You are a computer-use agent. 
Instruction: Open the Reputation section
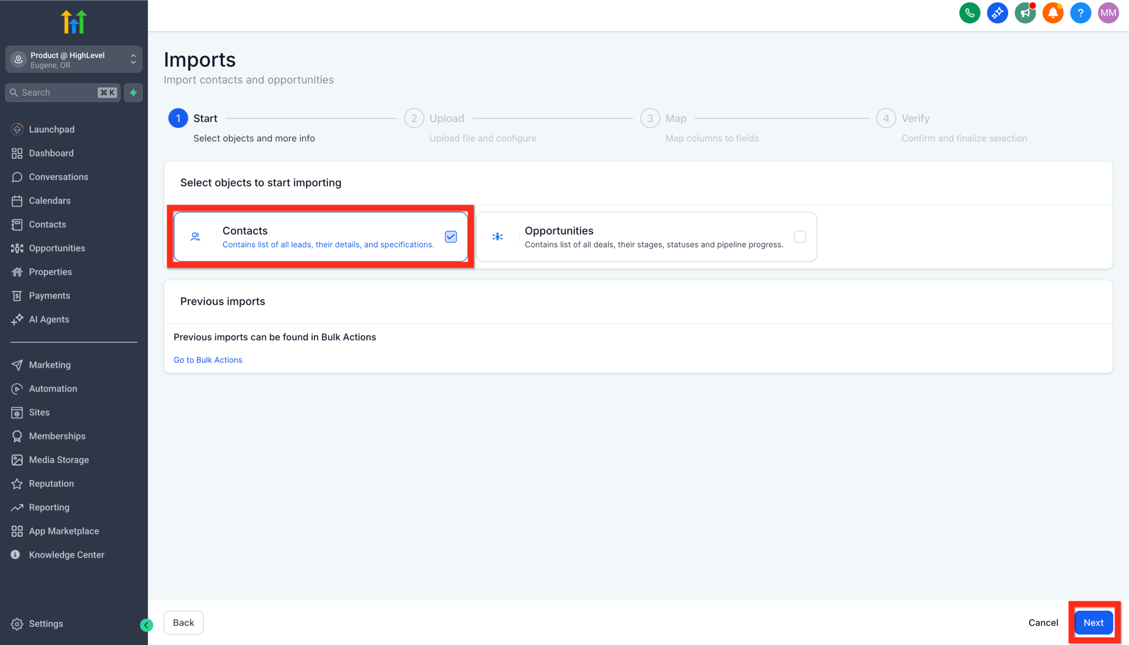[51, 483]
